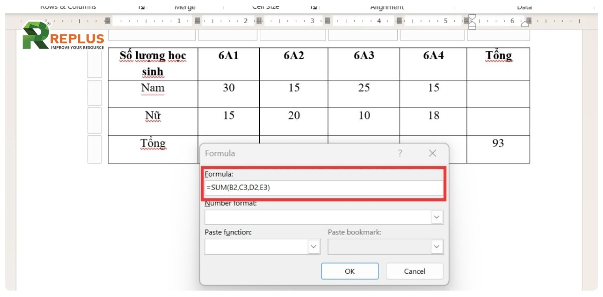
Task: Open the Cell Size dialog launcher
Action: tap(314, 7)
